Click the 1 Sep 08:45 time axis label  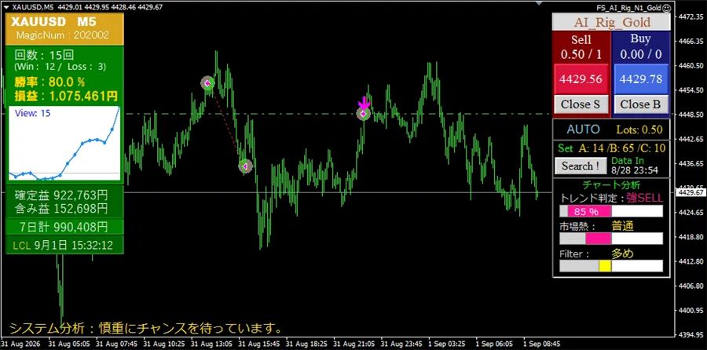point(541,343)
